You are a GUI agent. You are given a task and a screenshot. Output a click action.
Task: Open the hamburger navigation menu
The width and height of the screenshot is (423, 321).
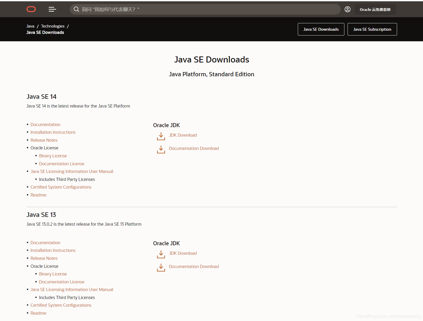[x=52, y=9]
